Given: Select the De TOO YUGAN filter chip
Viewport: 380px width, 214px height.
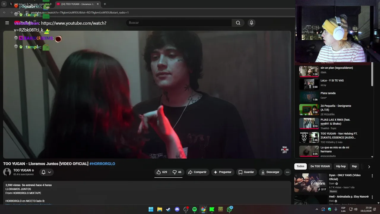Looking at the screenshot, I should point(320,166).
